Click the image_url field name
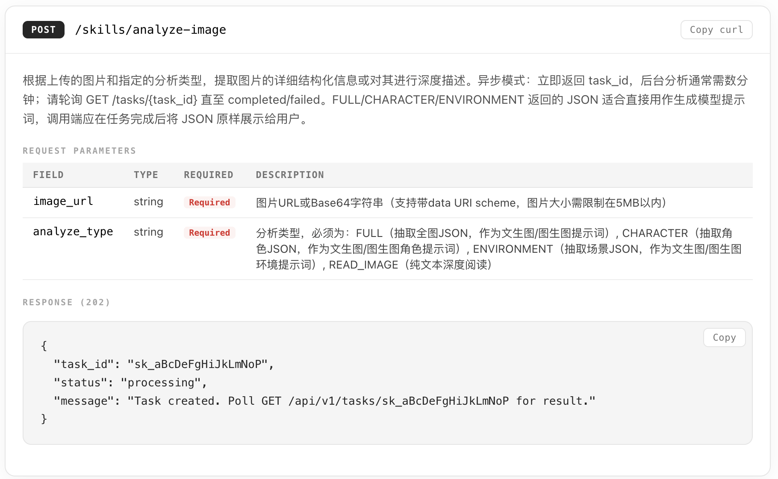 tap(63, 202)
